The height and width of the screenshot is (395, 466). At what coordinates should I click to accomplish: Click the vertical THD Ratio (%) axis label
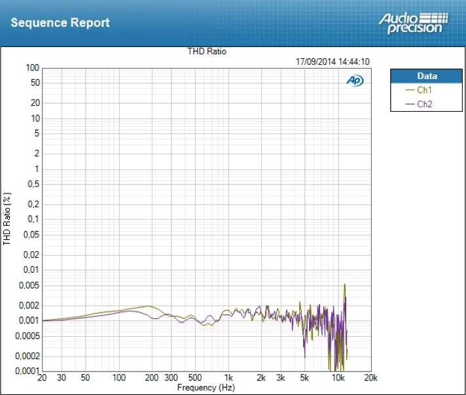(x=8, y=218)
